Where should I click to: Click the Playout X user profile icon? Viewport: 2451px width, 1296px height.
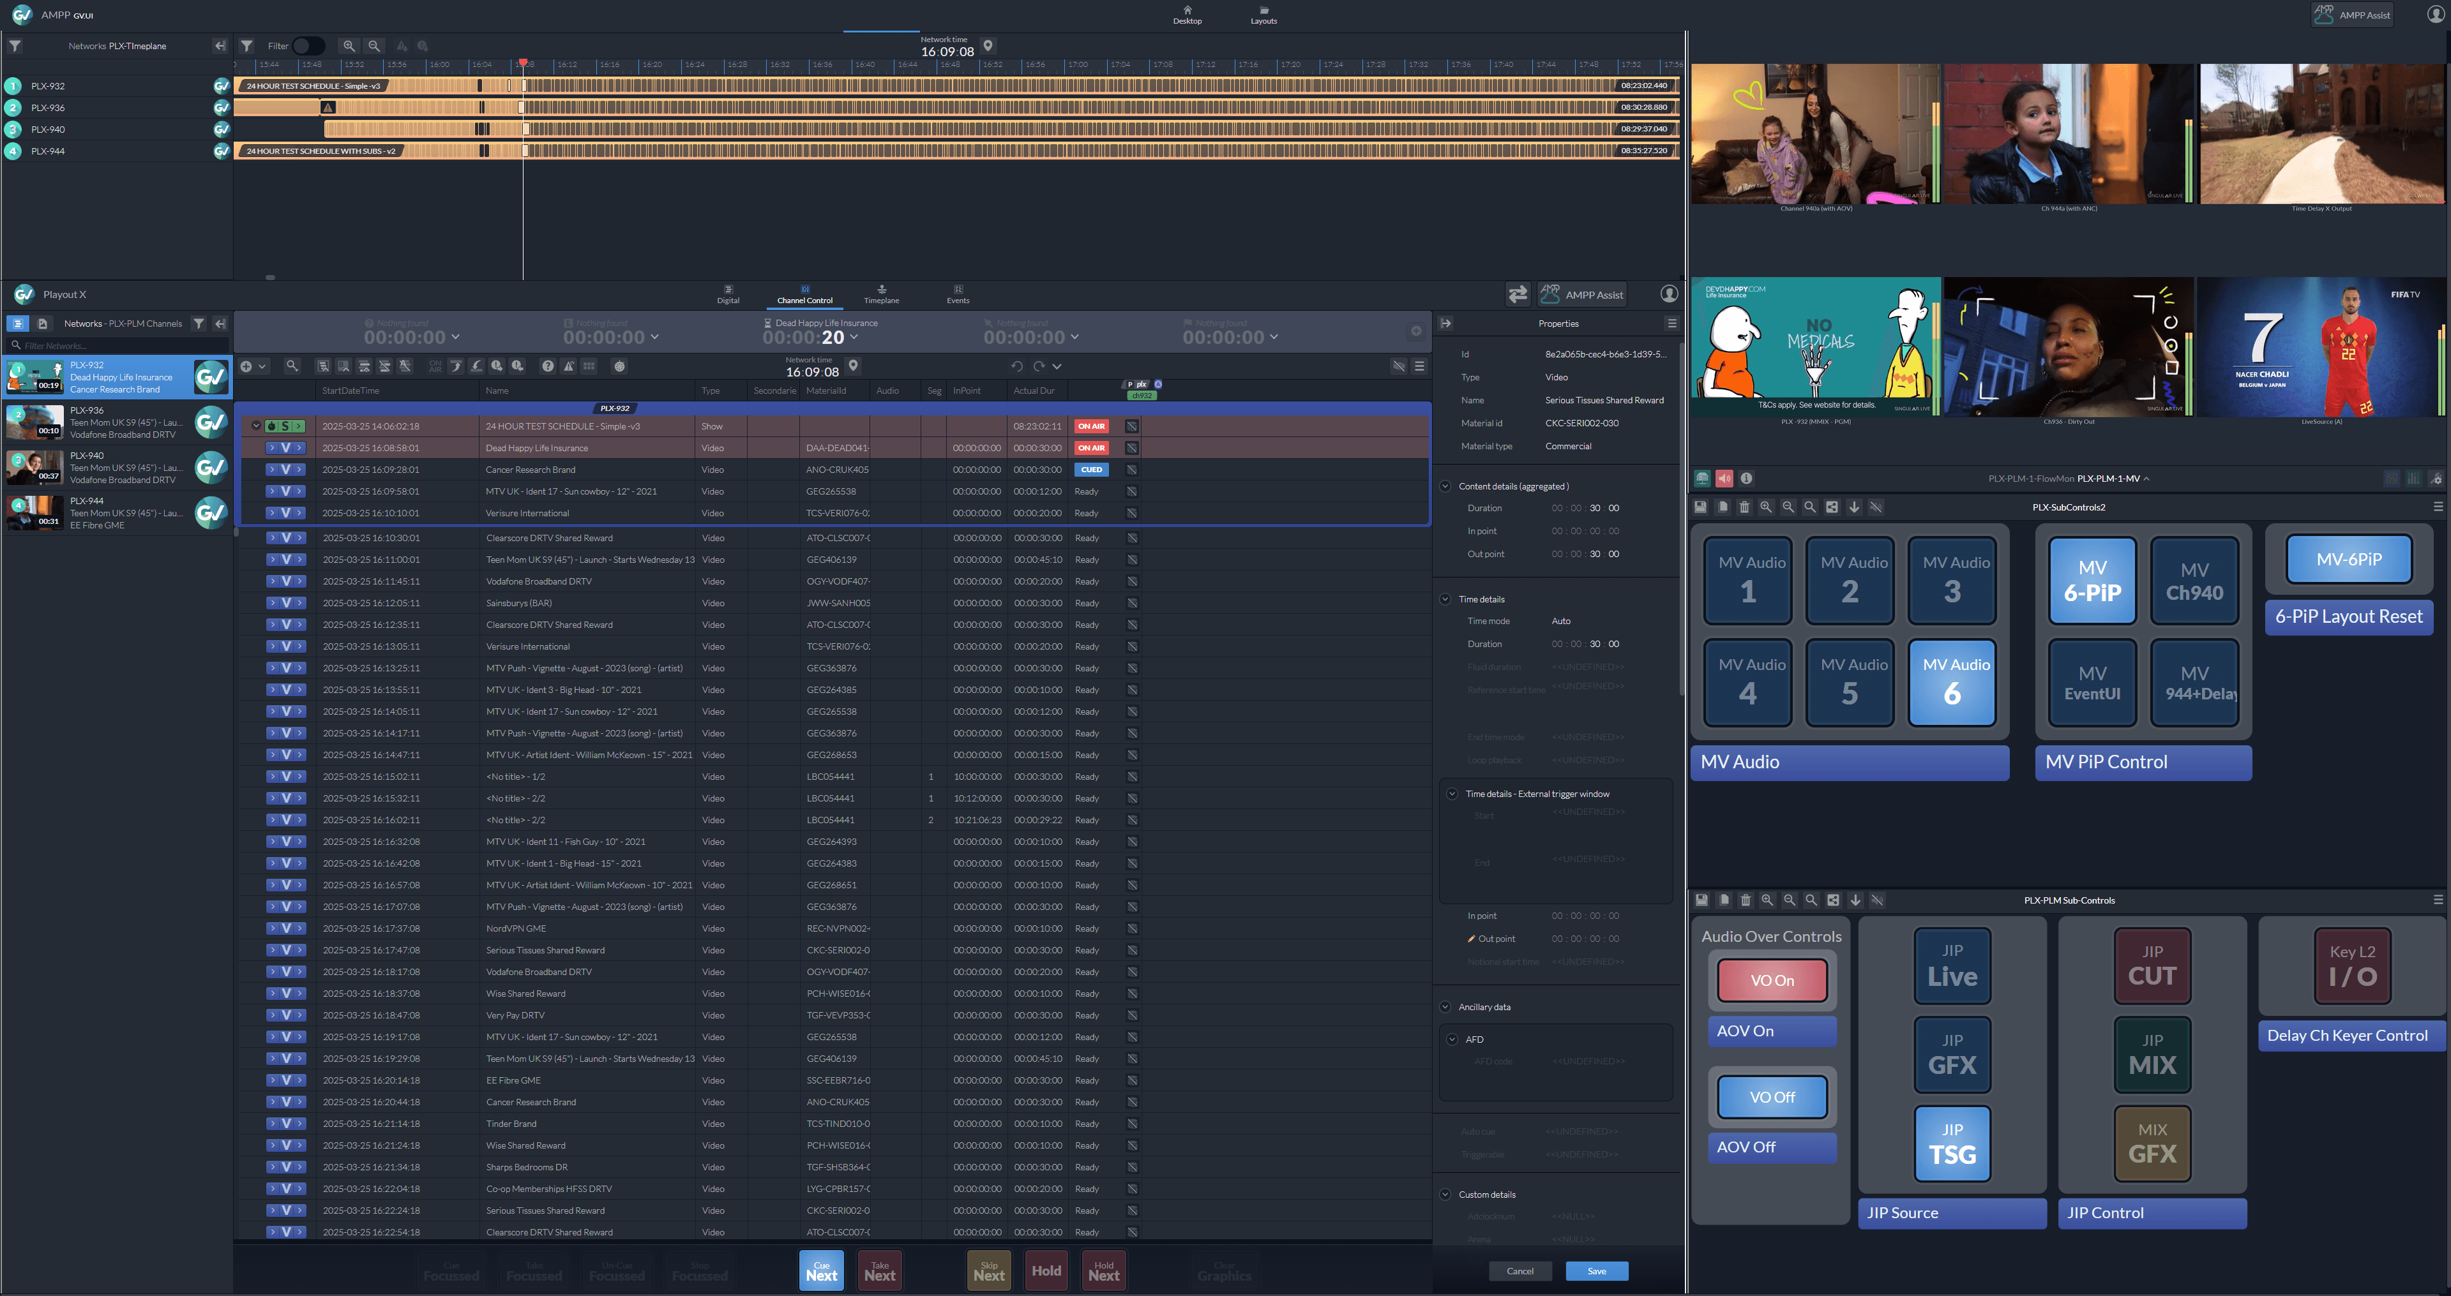tap(1669, 294)
